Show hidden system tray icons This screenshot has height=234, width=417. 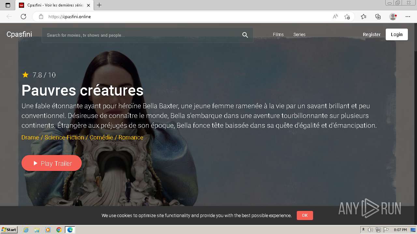364,230
